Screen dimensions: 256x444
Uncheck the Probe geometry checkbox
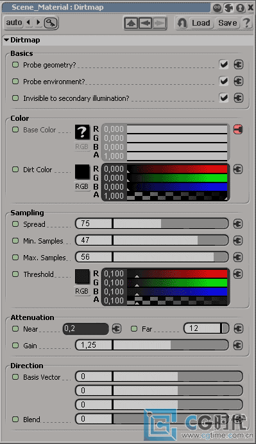(224, 64)
